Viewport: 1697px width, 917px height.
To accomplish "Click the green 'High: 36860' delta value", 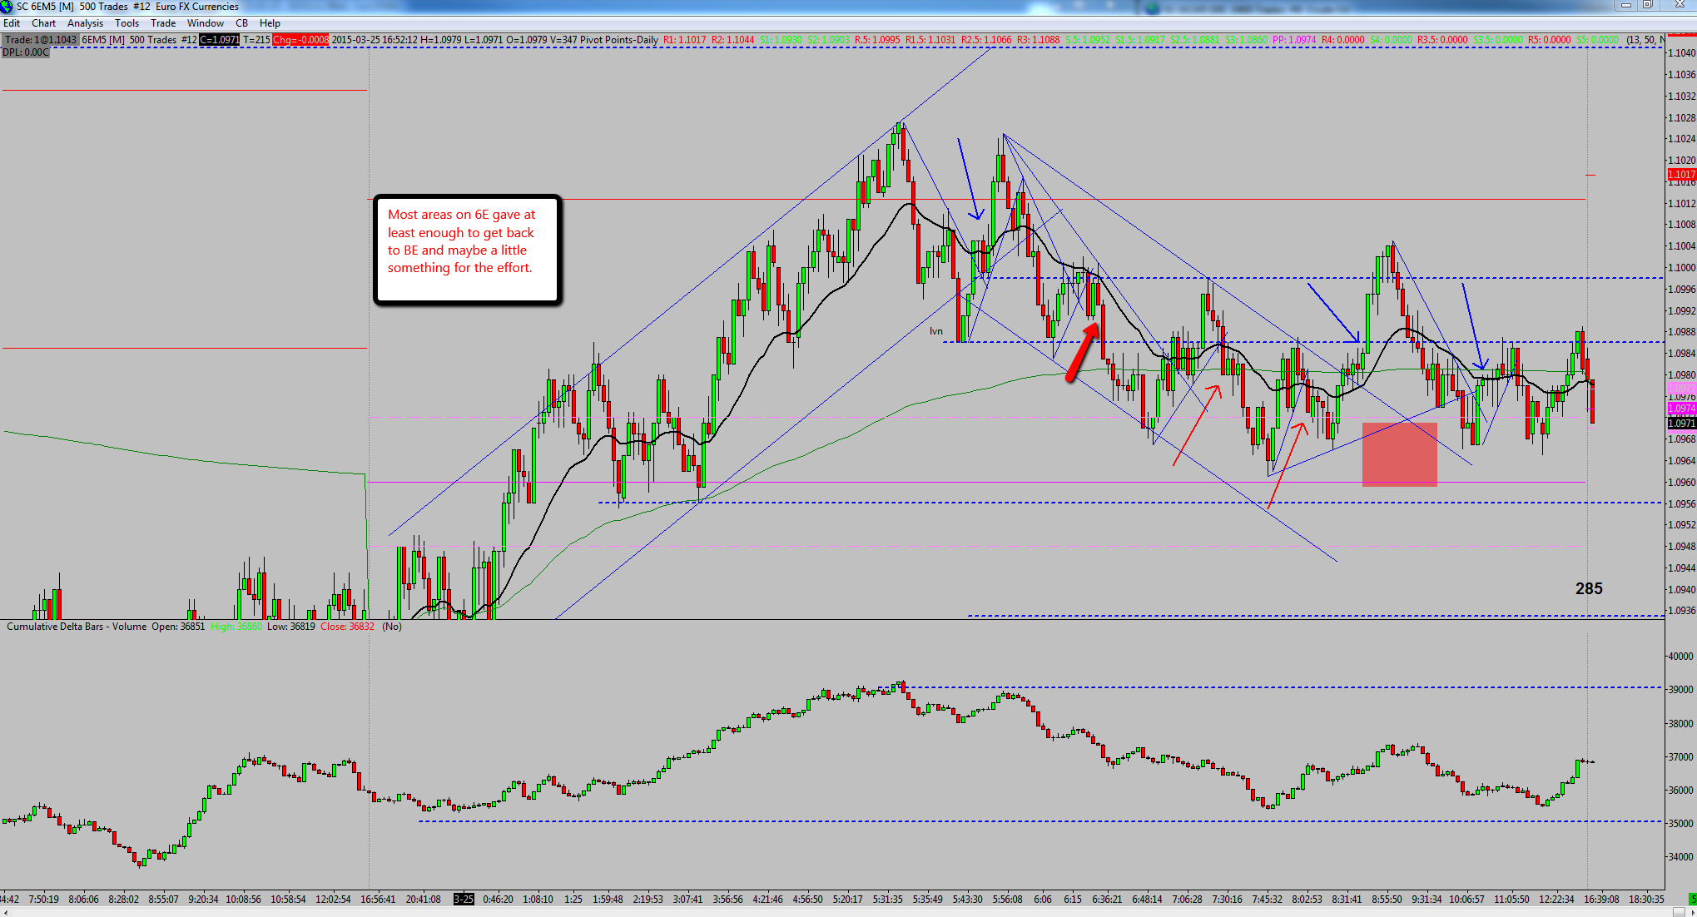I will [x=236, y=627].
